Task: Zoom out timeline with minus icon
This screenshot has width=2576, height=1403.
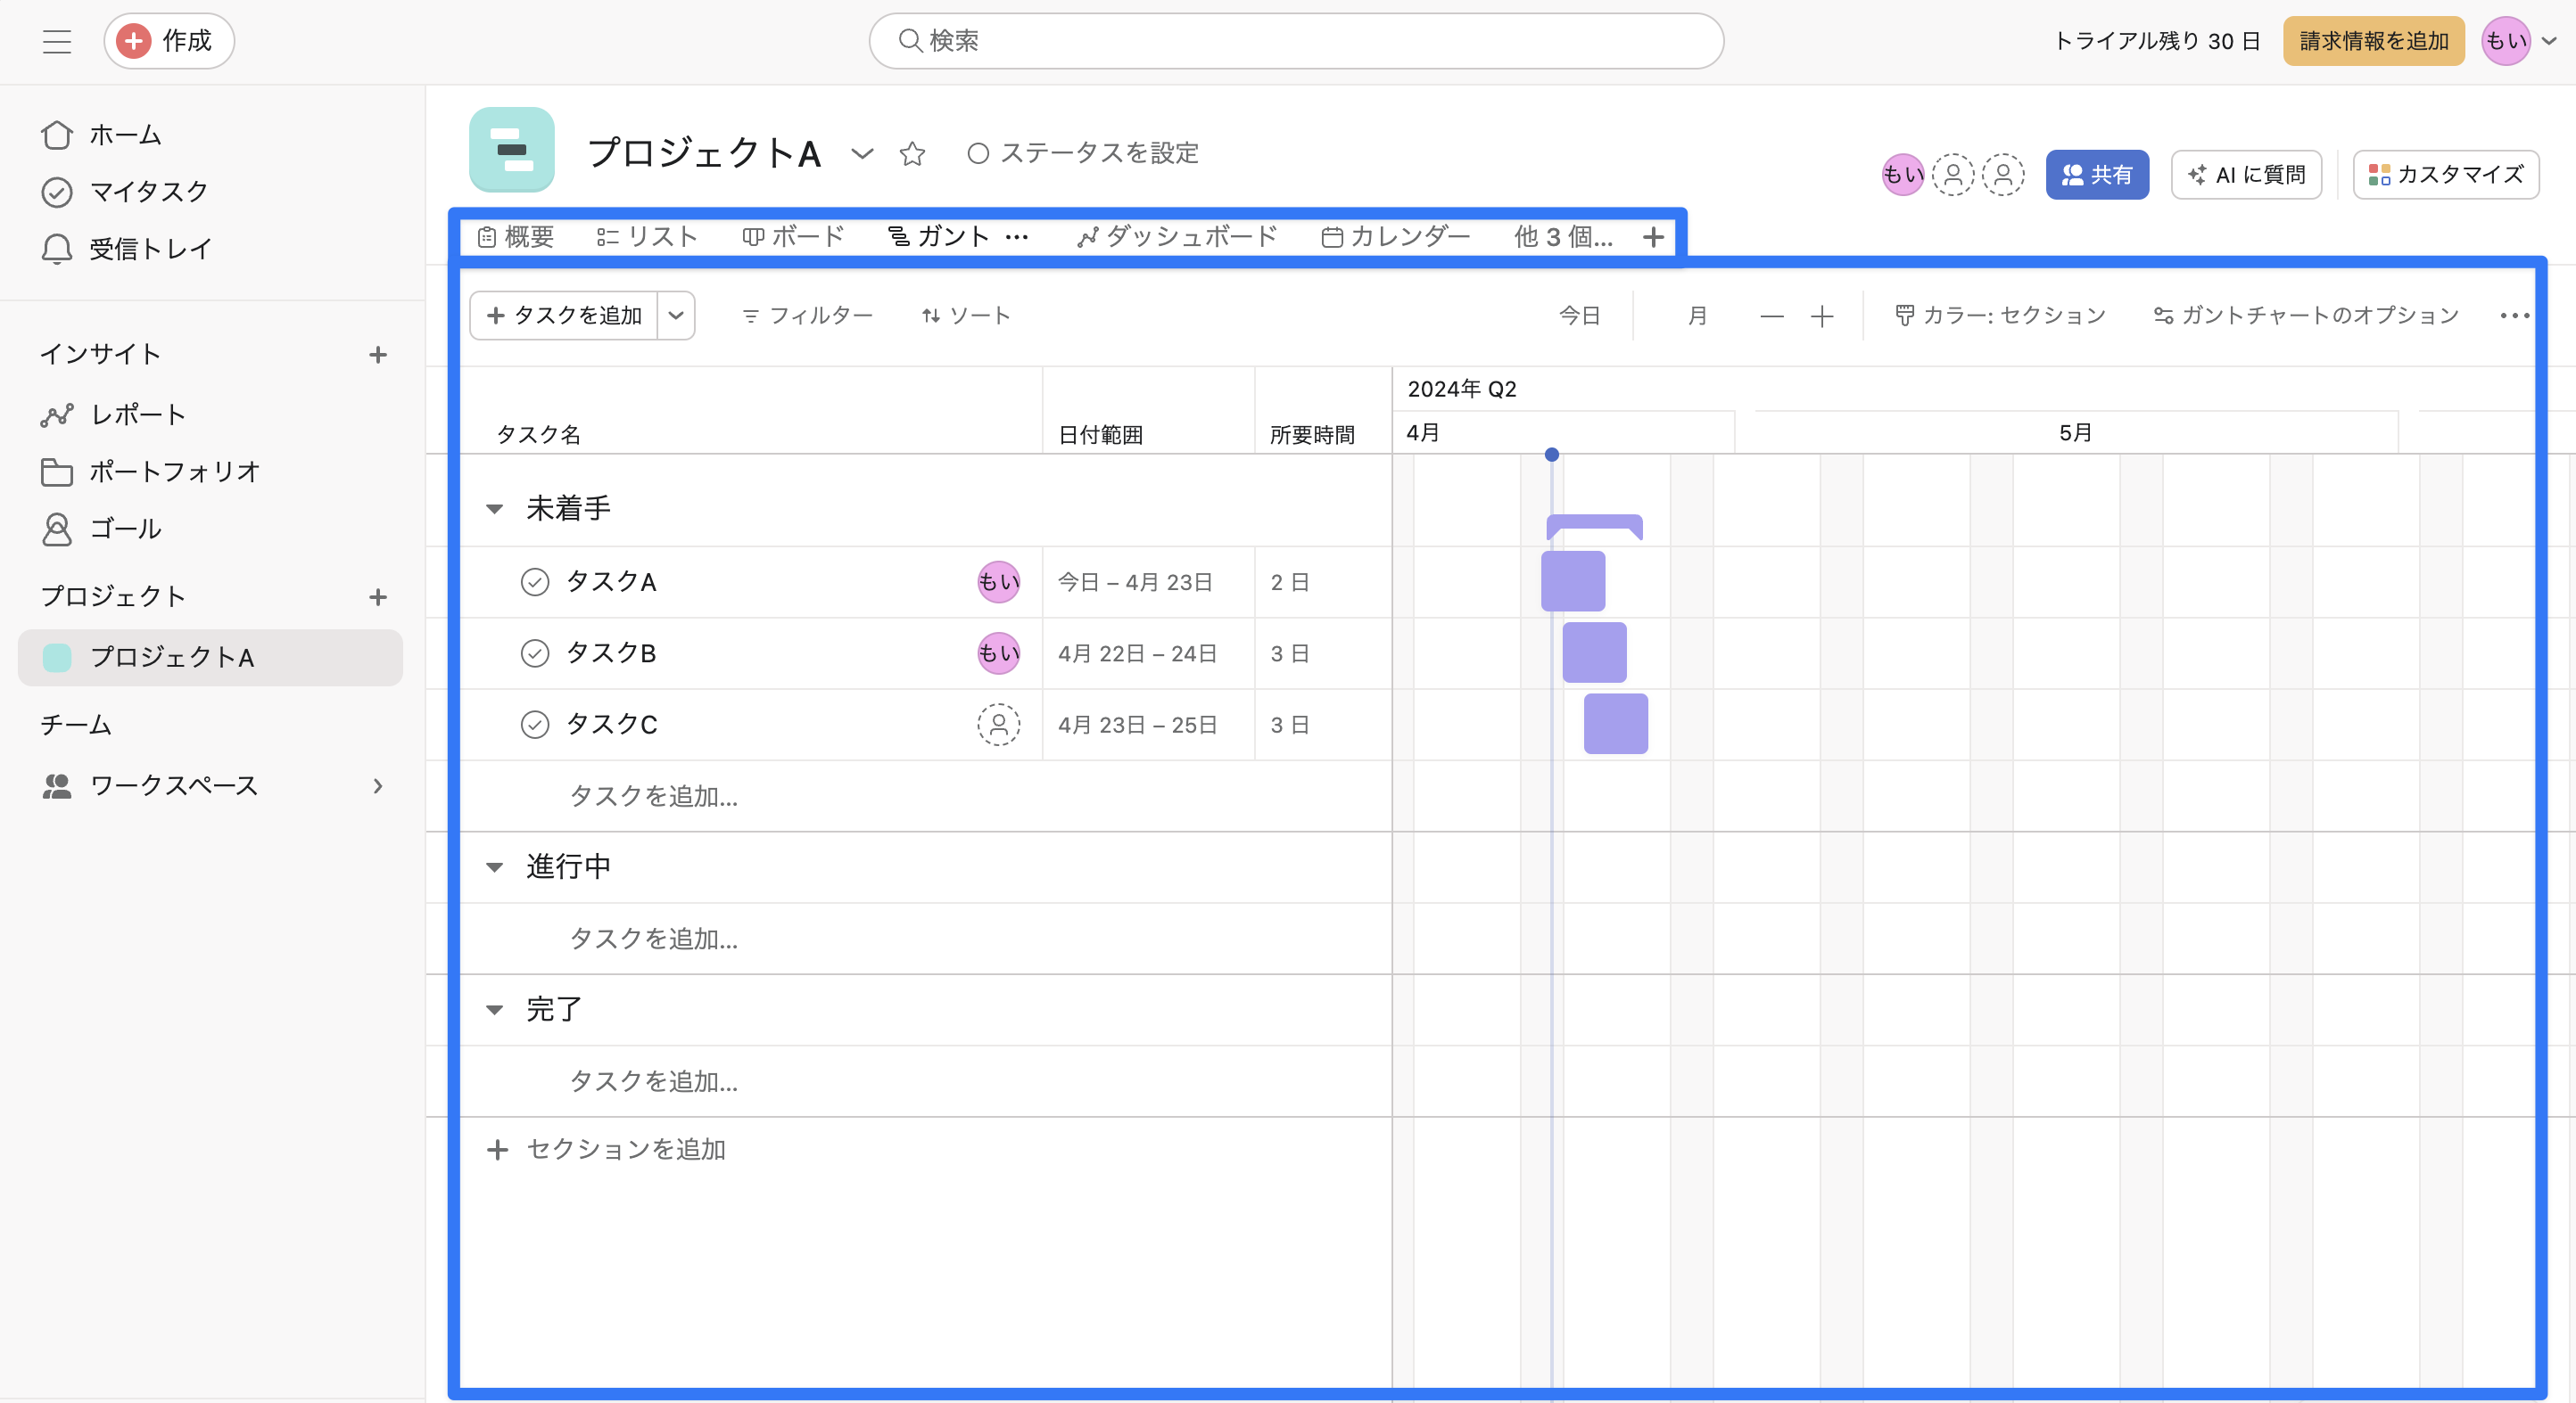Action: (1772, 316)
